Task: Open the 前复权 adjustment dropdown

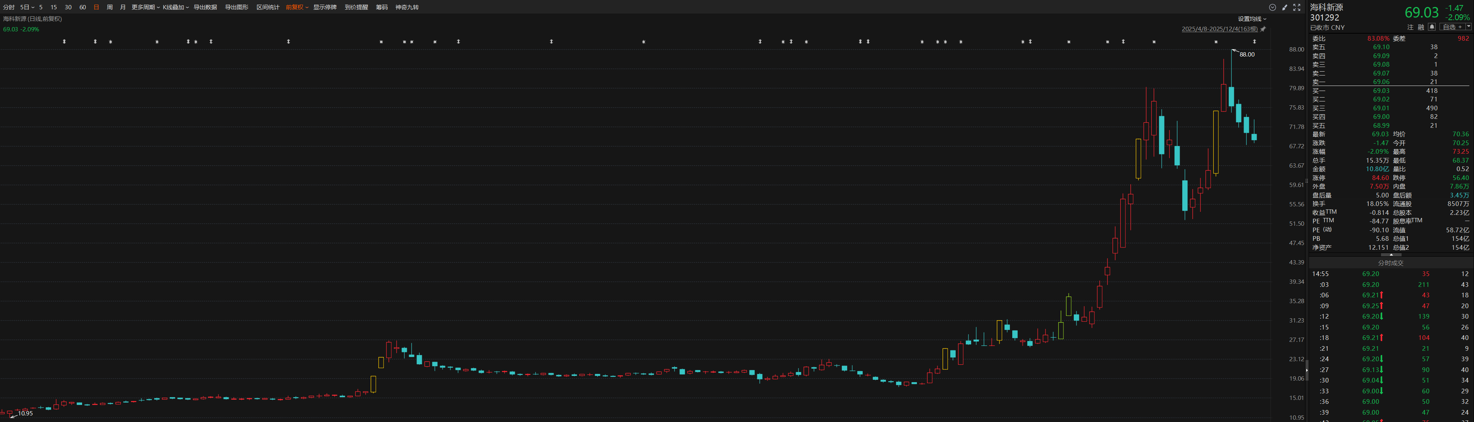Action: point(296,7)
